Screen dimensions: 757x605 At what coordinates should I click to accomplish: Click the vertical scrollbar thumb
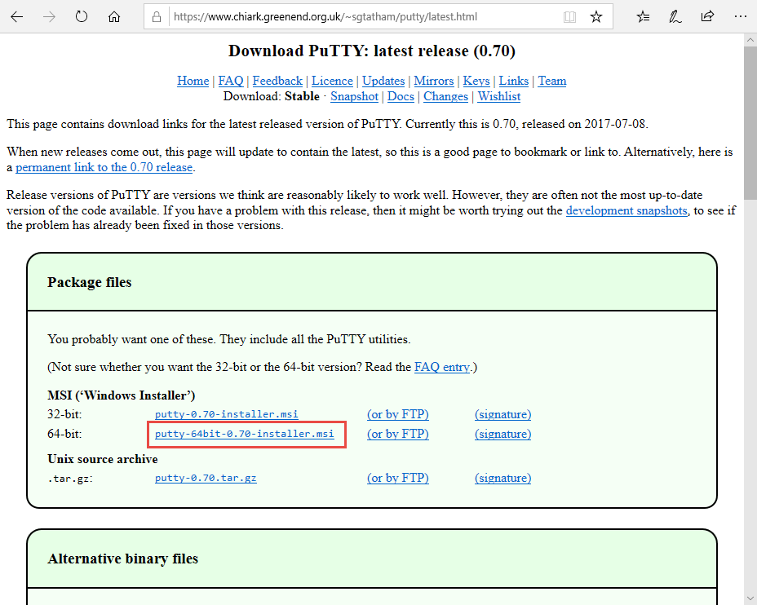pos(750,122)
